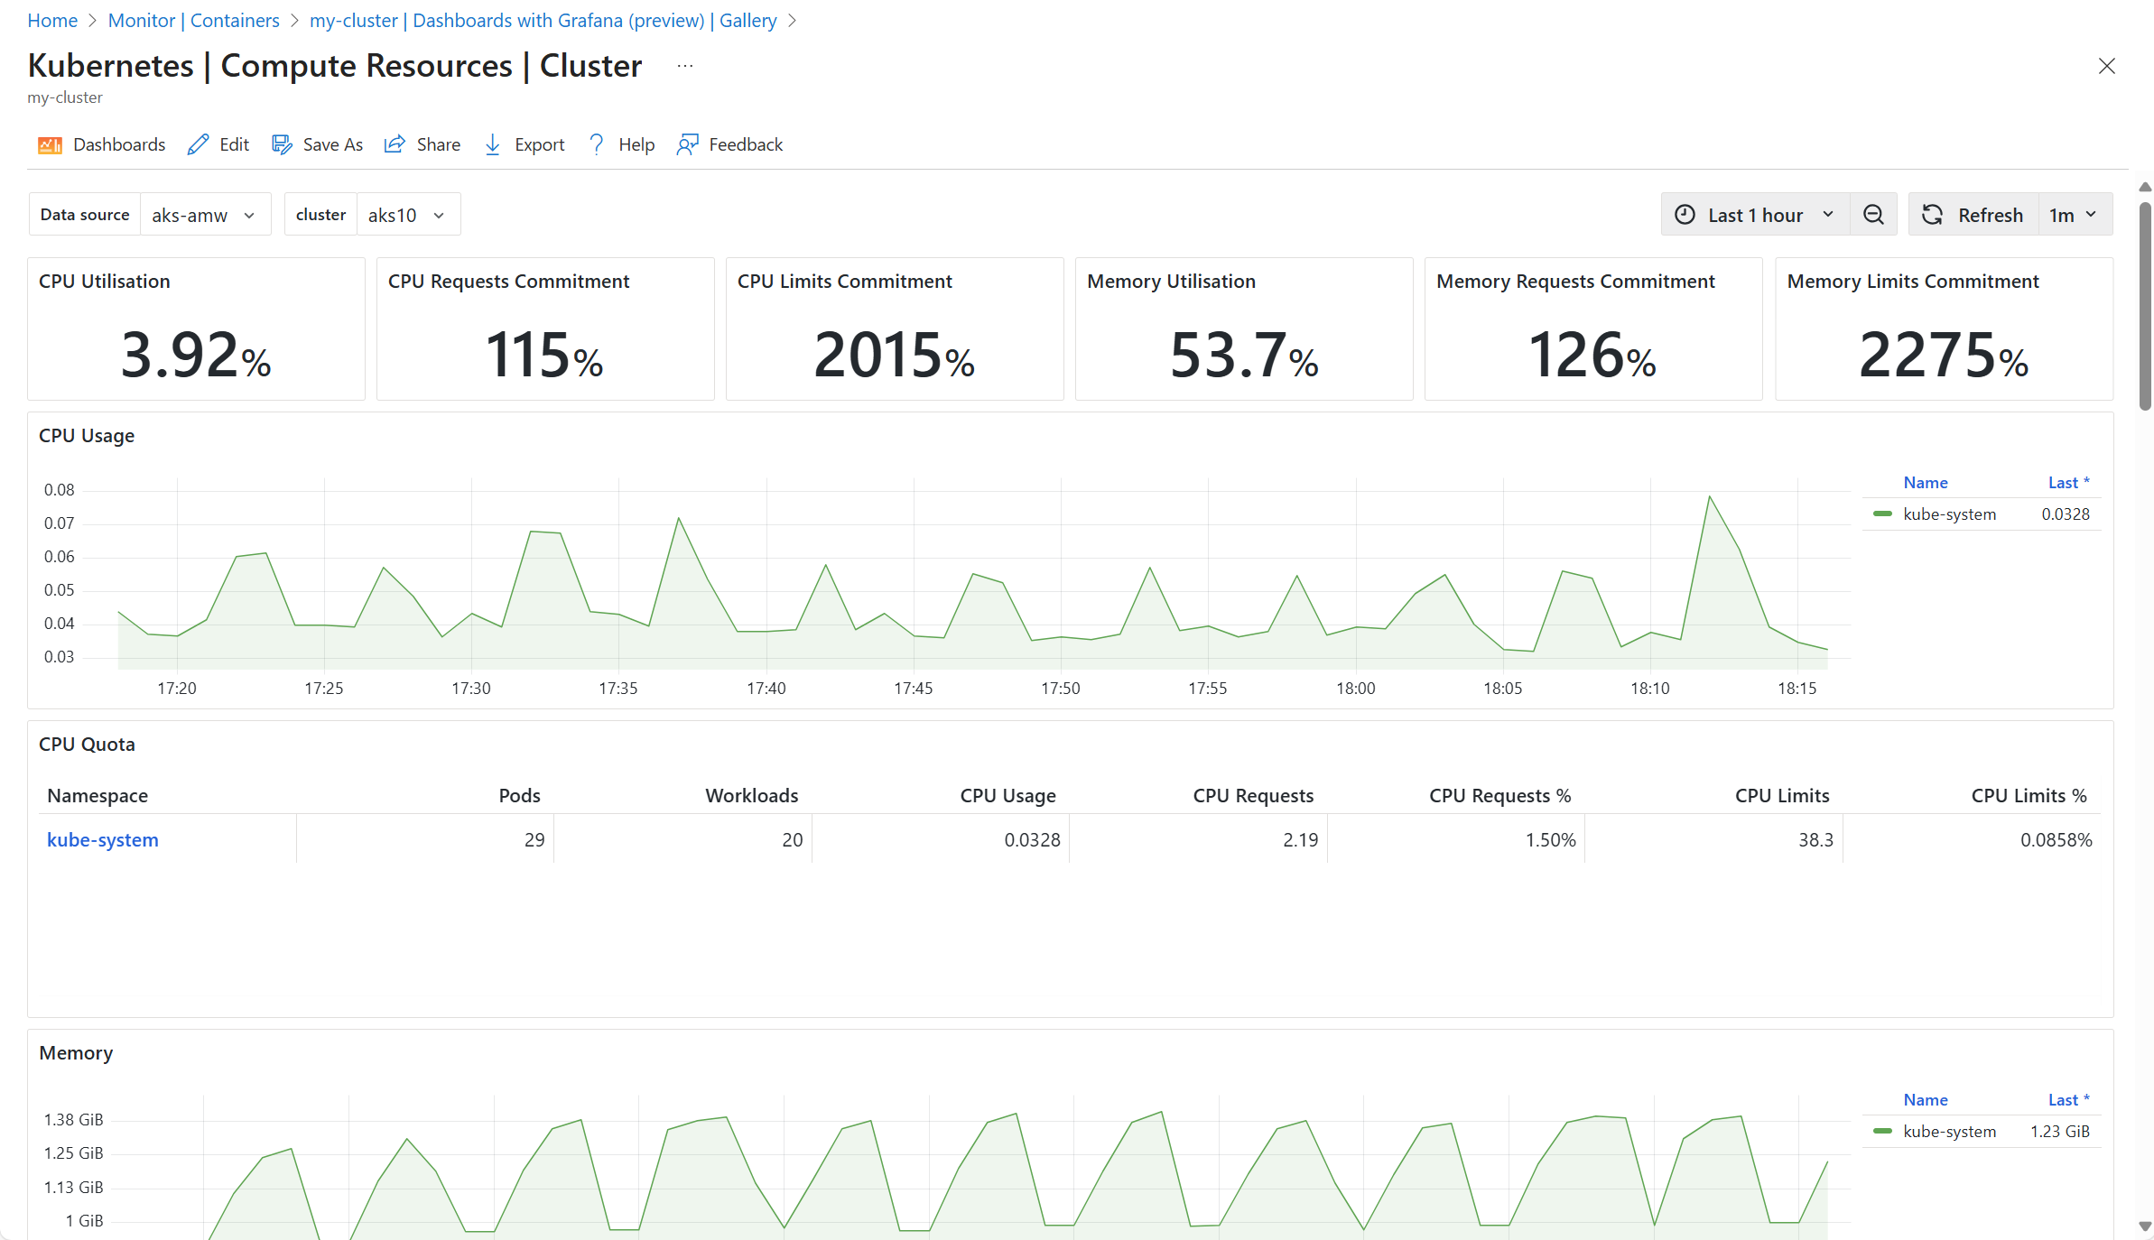Click the Export download icon
Viewport: 2154px width, 1240px height.
[x=492, y=144]
